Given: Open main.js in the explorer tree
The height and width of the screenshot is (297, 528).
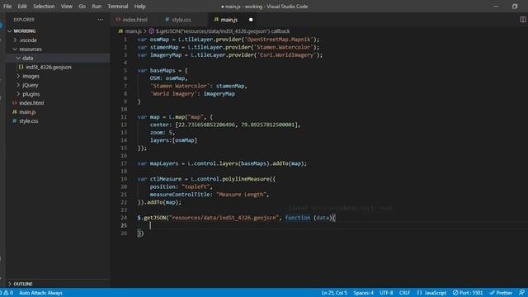Looking at the screenshot, I should [27, 112].
